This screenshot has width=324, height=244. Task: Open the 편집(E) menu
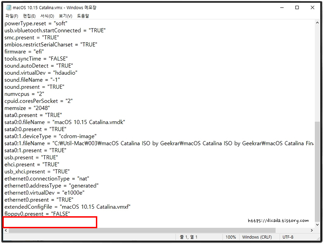[x=29, y=16]
